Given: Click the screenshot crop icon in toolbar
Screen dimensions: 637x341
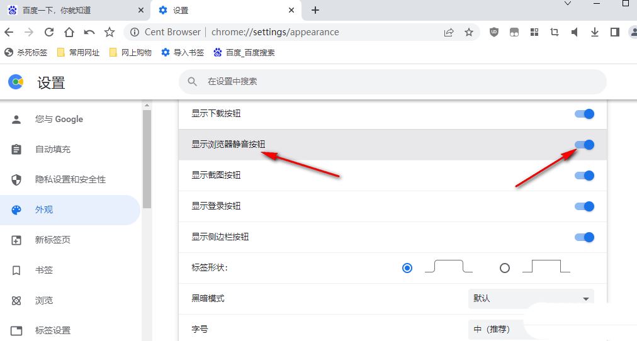Looking at the screenshot, I should (x=554, y=32).
